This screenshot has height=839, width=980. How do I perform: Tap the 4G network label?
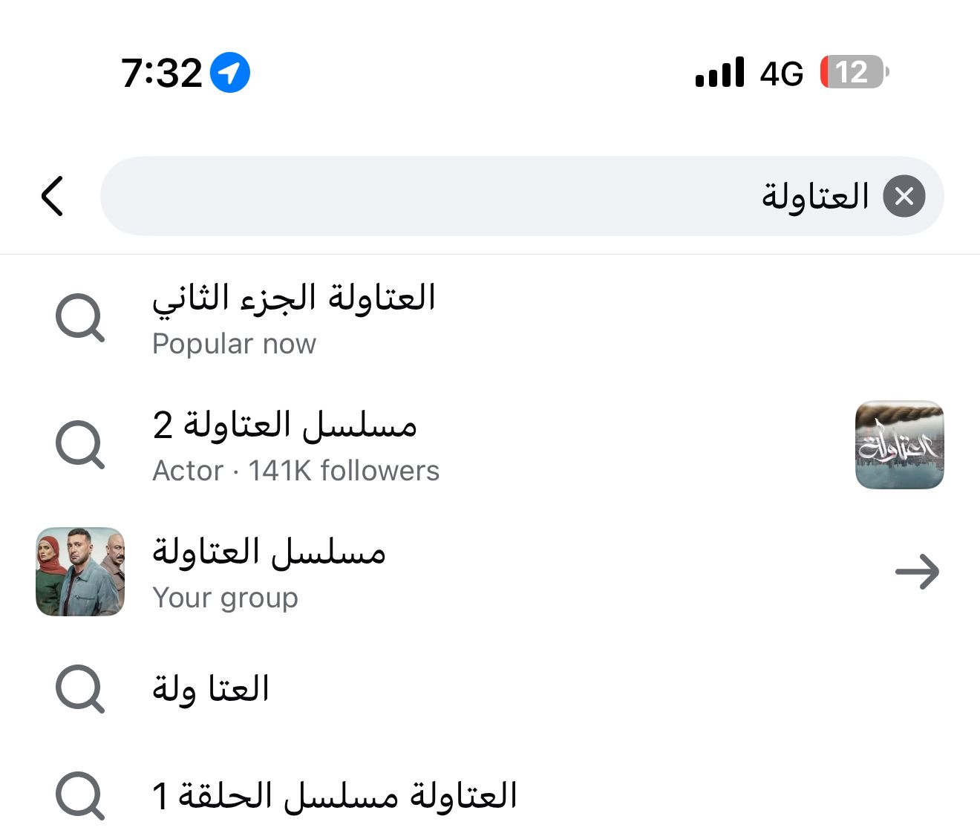pyautogui.click(x=781, y=74)
